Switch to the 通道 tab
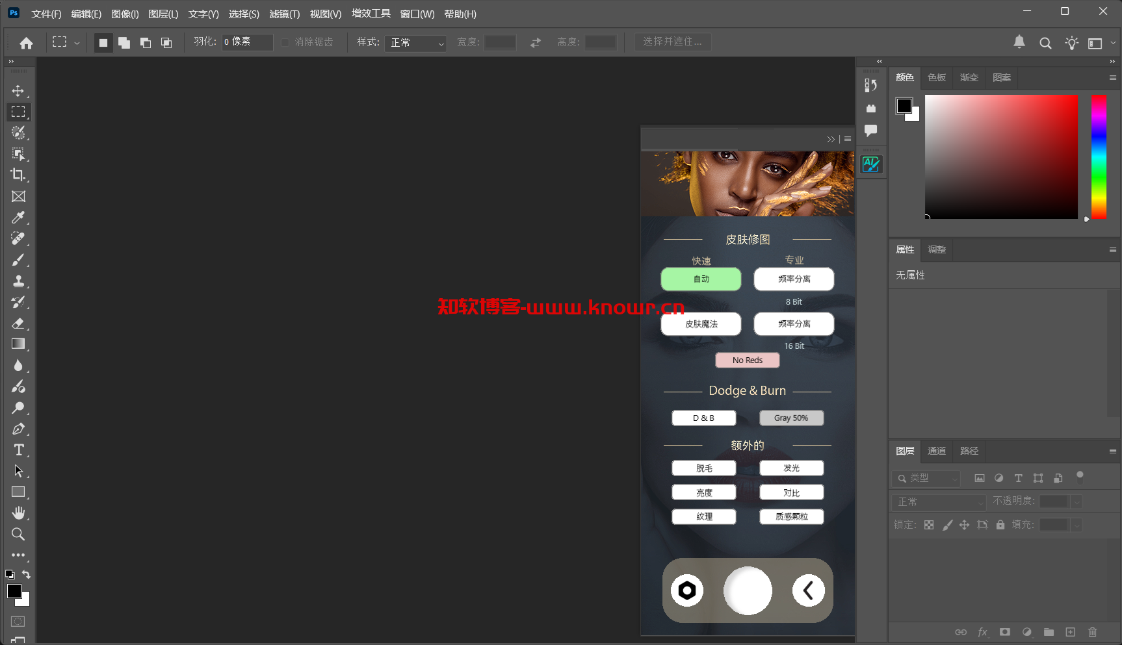This screenshot has height=645, width=1122. coord(937,451)
